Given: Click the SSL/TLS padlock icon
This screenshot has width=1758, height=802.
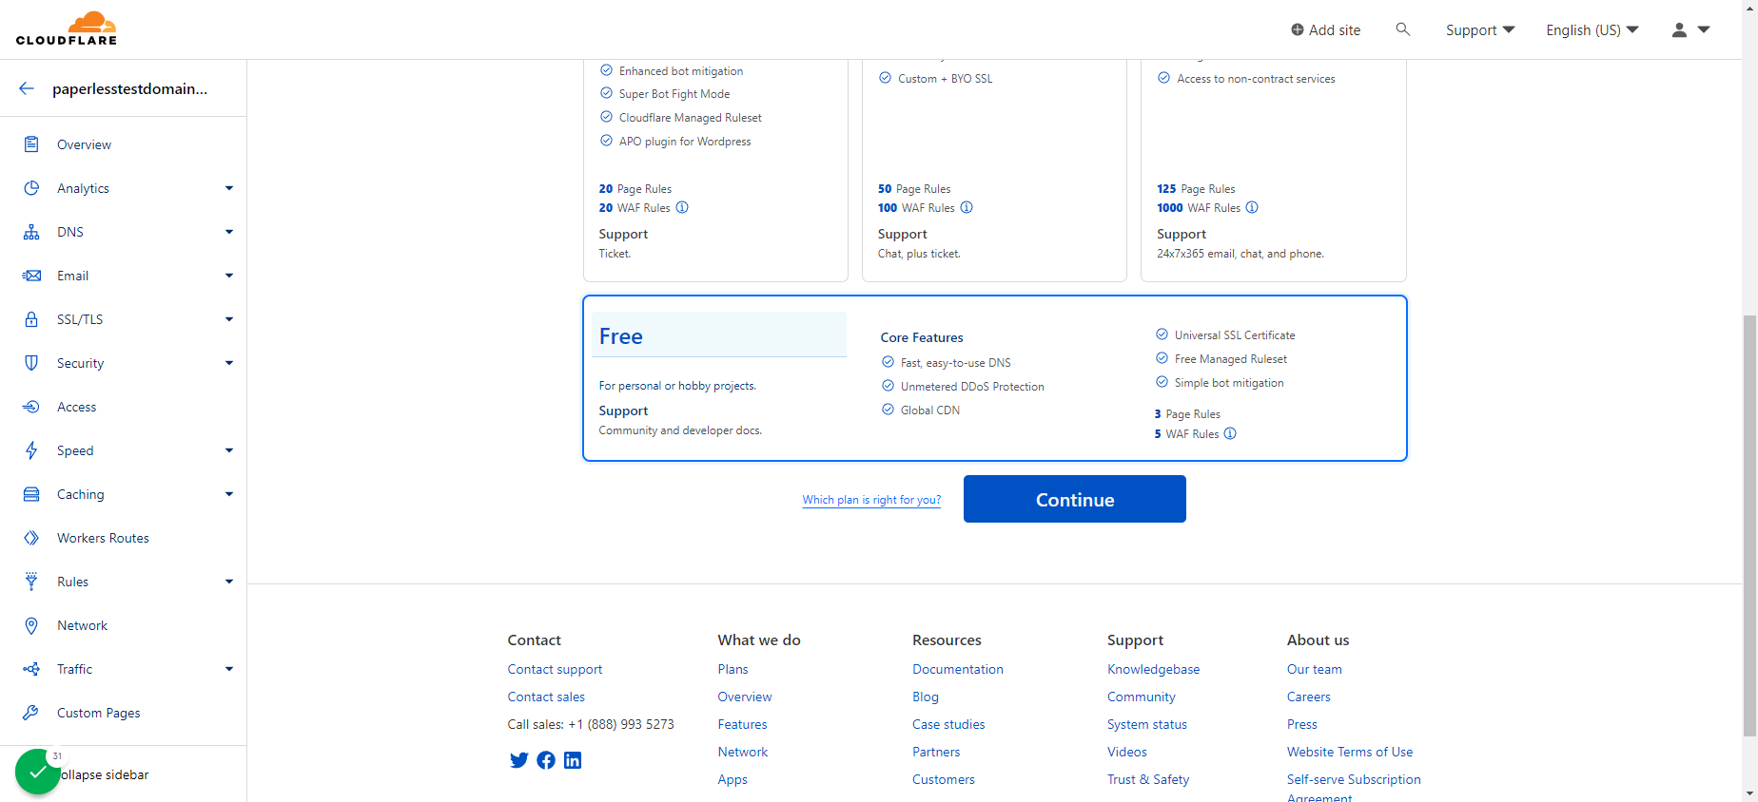Looking at the screenshot, I should tap(31, 319).
